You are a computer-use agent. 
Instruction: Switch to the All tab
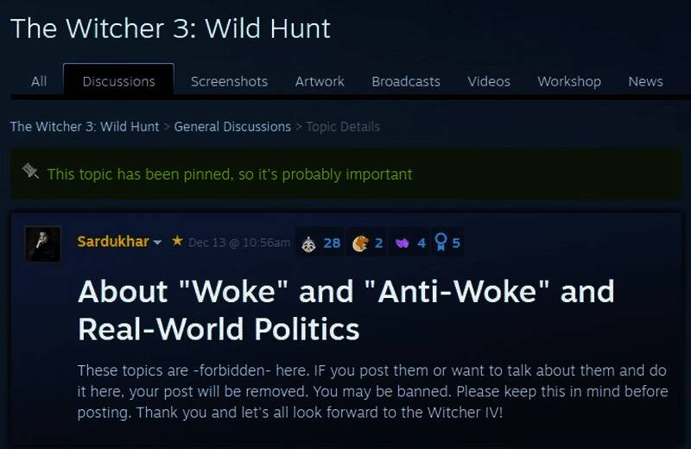pyautogui.click(x=39, y=81)
